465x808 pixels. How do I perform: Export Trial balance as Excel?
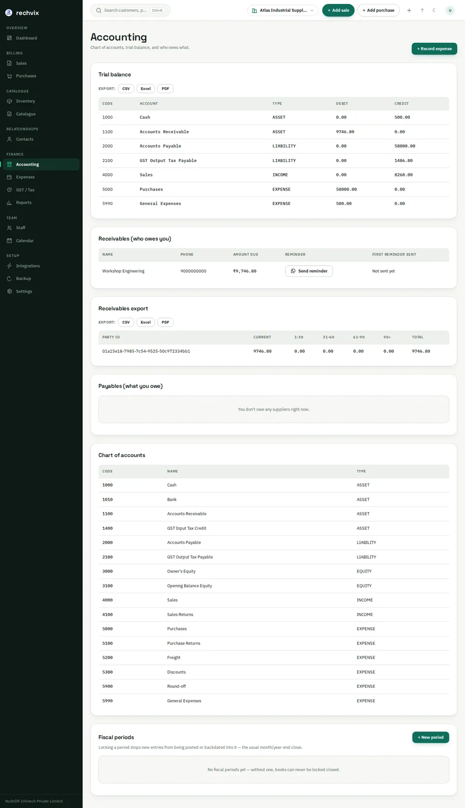click(146, 89)
